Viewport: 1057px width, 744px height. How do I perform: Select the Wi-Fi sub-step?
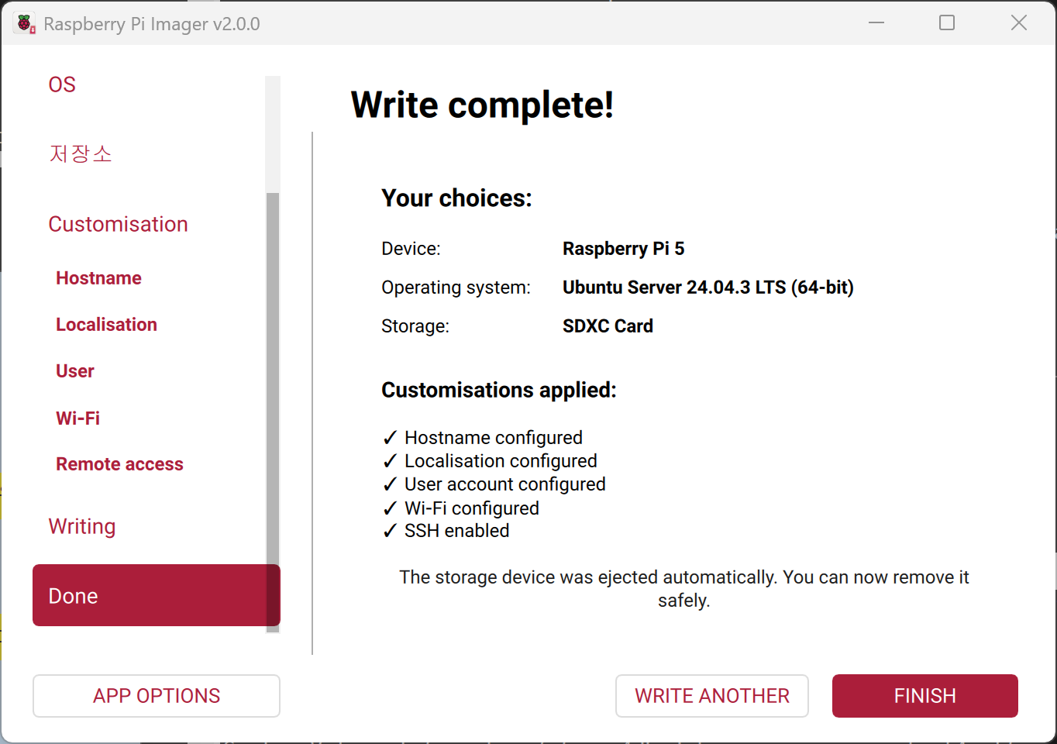(77, 418)
